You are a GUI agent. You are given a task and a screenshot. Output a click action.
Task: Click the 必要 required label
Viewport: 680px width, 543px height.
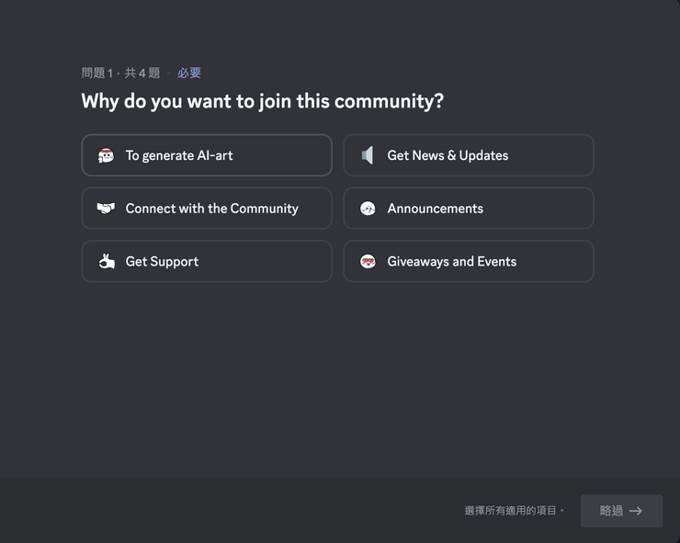pos(189,73)
